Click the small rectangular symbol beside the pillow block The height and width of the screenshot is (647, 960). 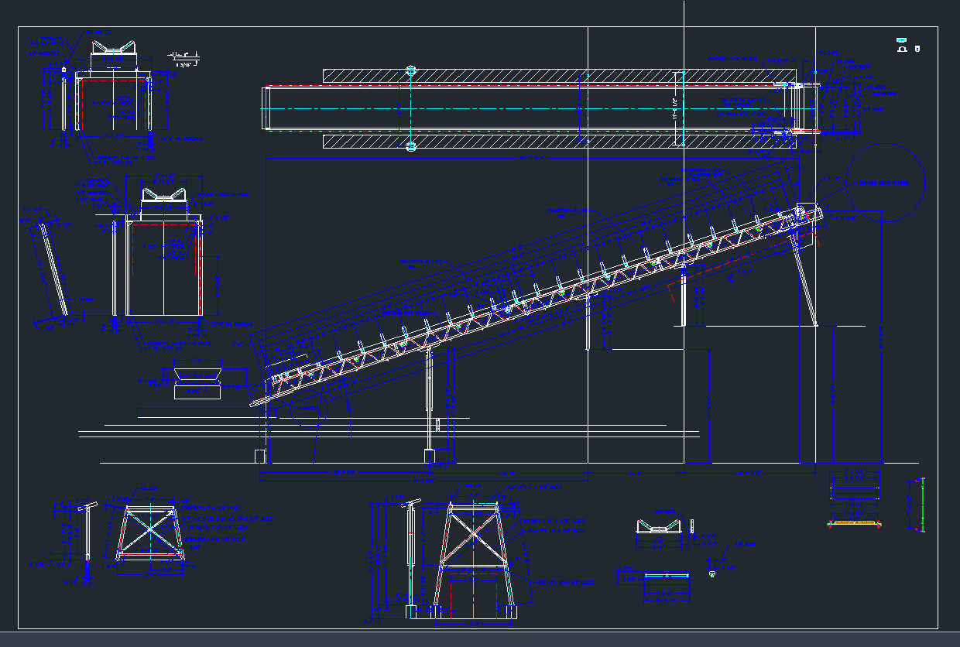tap(917, 50)
